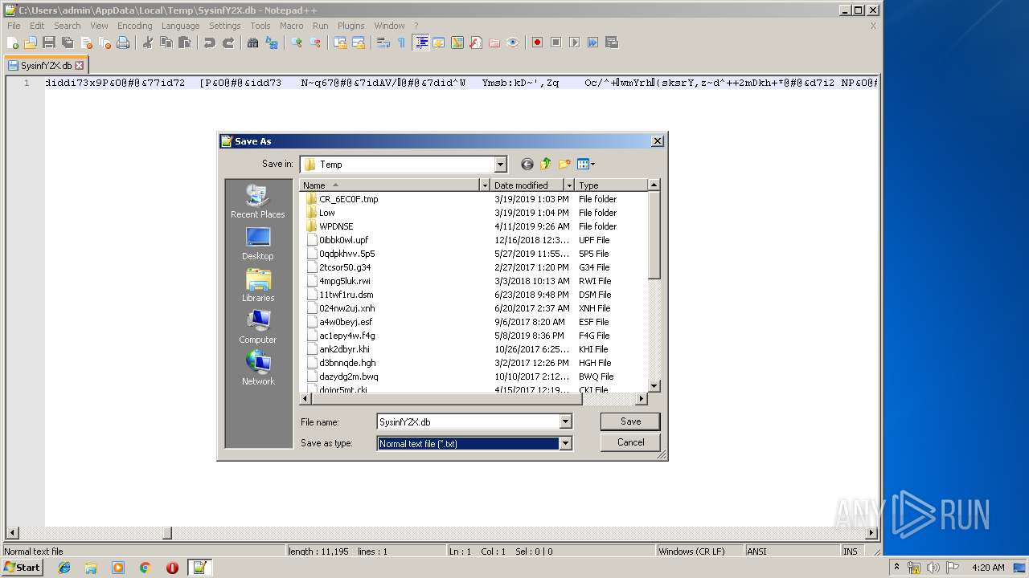Screen dimensions: 1029x578
Task: Click the editor horizontal scrollbar thumb
Action: (x=167, y=532)
